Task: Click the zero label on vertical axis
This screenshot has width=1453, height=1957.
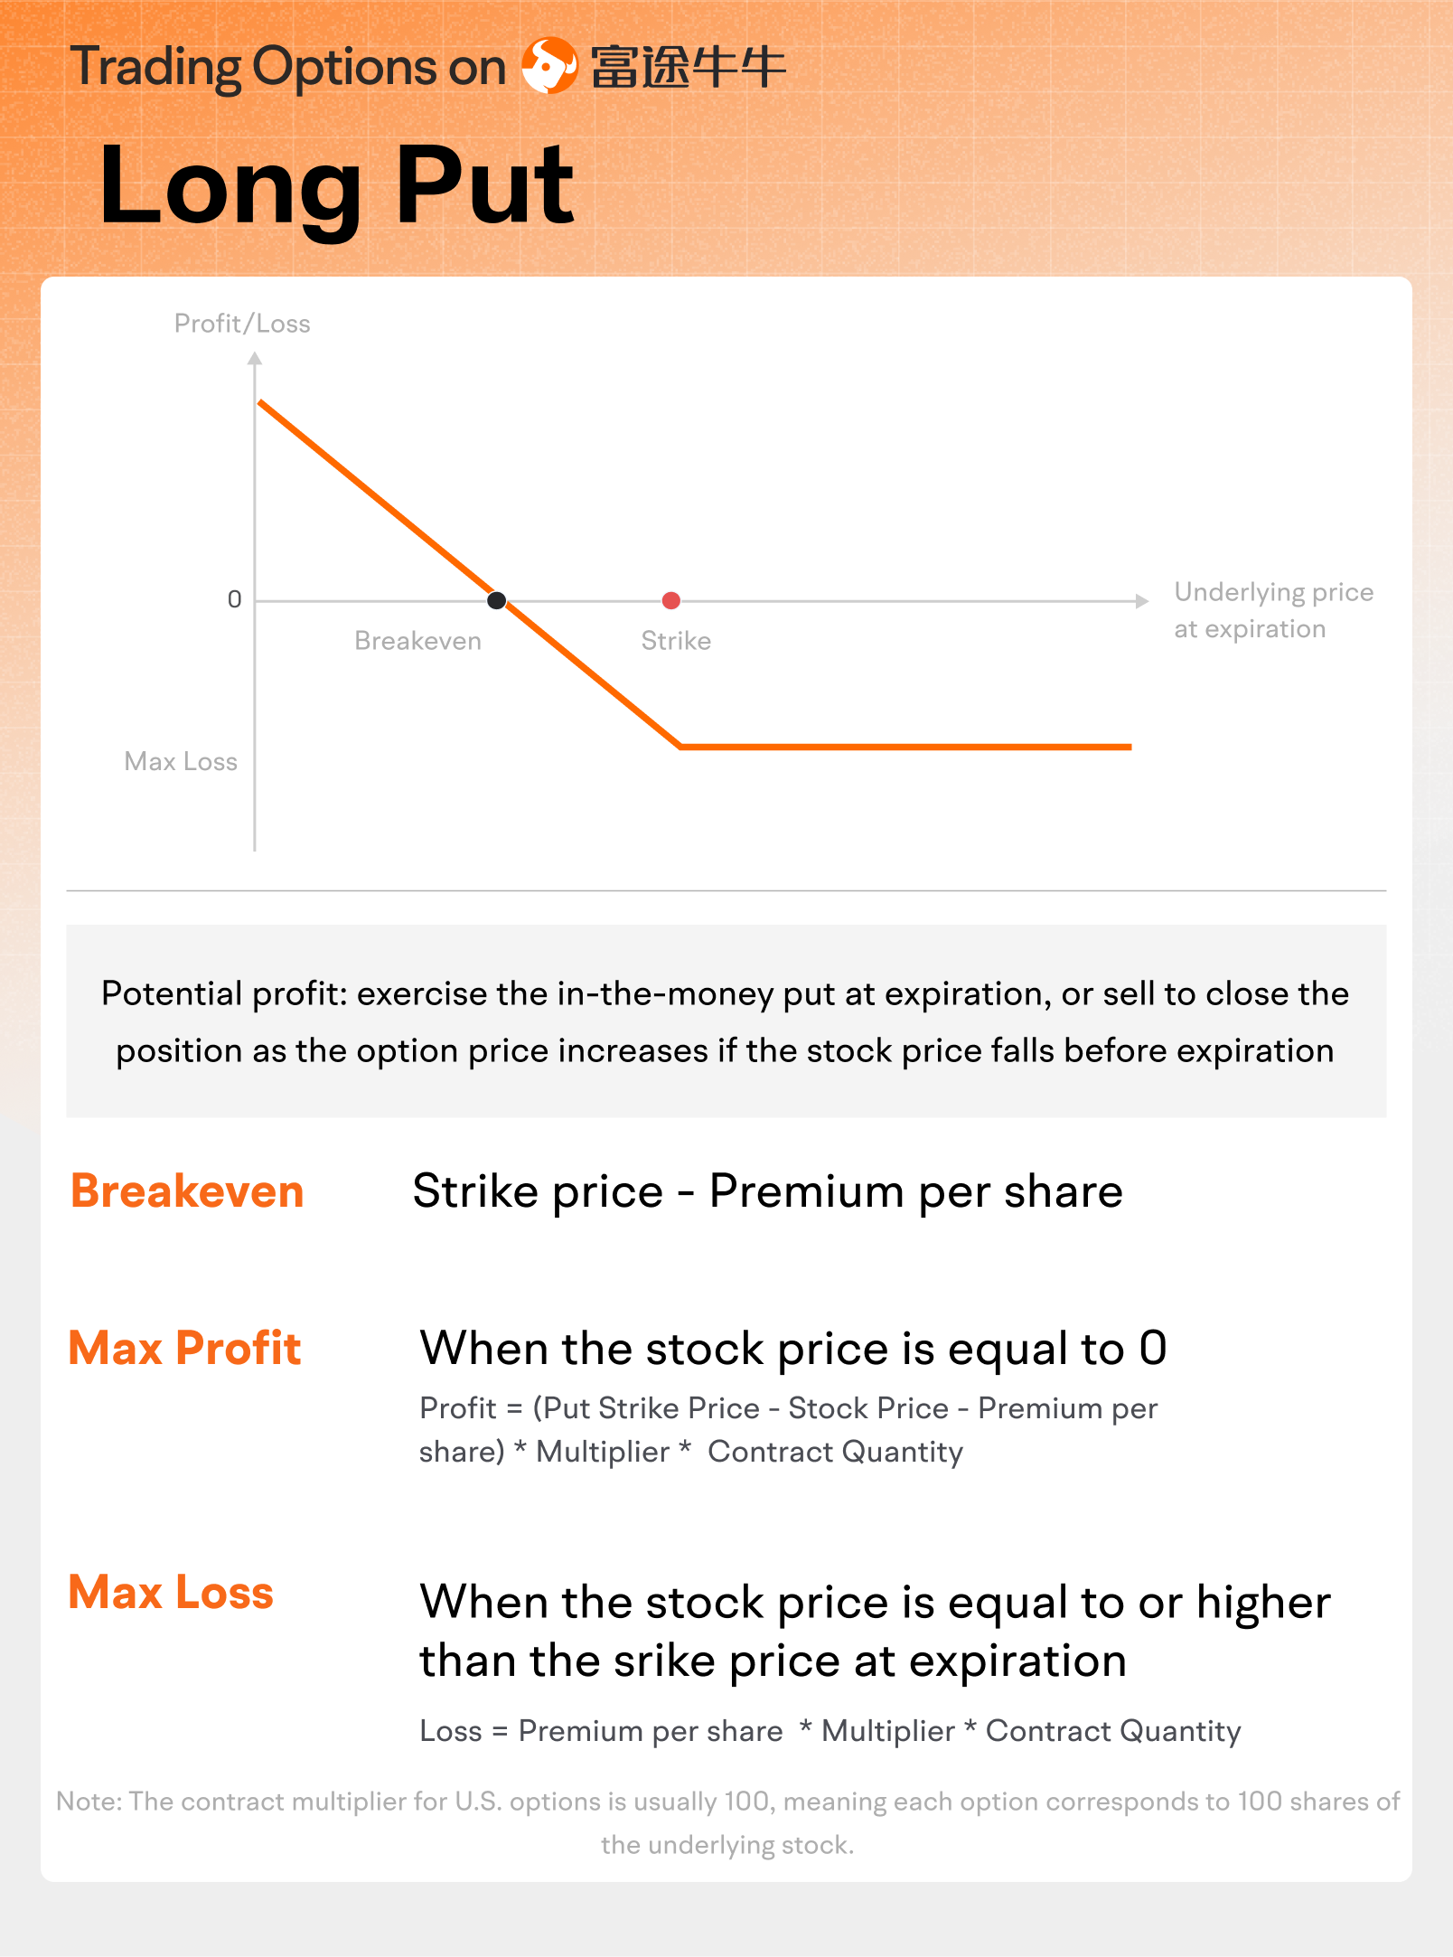Action: coord(234,599)
